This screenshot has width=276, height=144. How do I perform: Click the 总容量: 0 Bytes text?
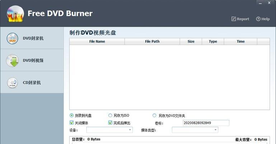(x=86, y=139)
